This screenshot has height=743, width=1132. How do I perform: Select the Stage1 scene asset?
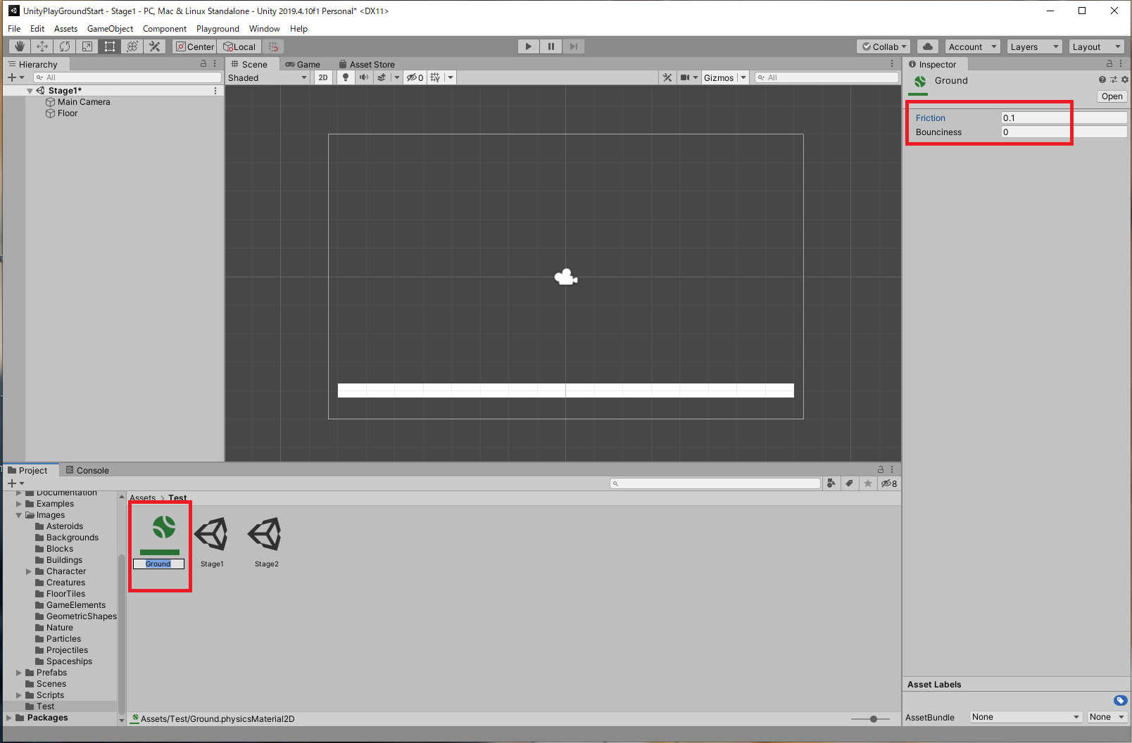tap(212, 542)
